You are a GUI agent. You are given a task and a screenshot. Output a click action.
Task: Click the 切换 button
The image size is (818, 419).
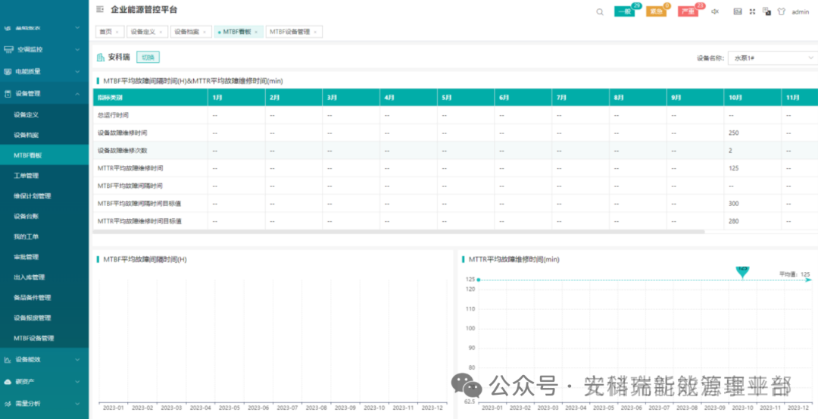click(148, 58)
